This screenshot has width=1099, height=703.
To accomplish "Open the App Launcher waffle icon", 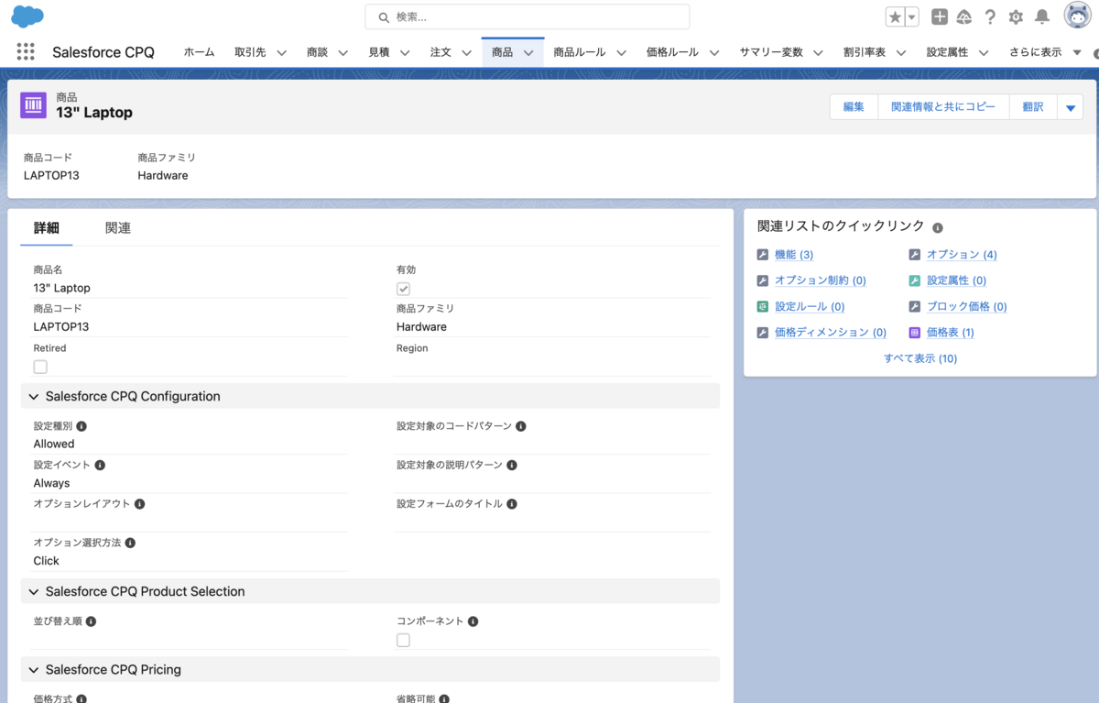I will coord(25,51).
